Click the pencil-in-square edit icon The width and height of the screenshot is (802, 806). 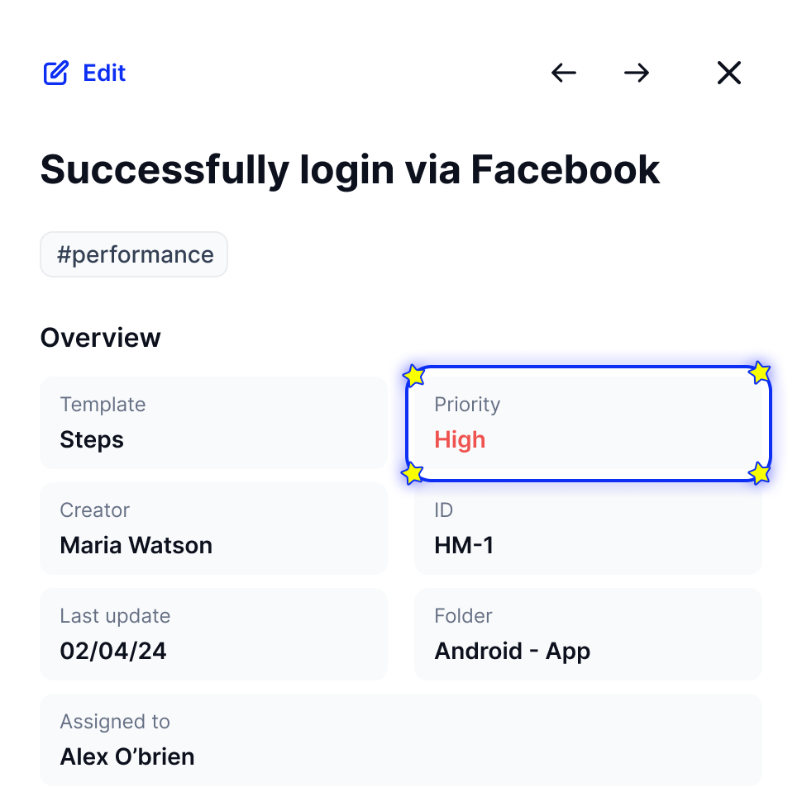55,73
